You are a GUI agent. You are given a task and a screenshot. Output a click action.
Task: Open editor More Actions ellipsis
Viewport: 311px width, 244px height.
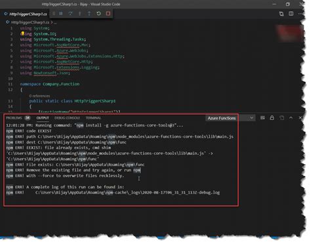[x=301, y=14]
